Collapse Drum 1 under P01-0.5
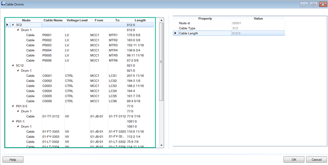The height and width of the screenshot is (165, 328). coord(18,111)
